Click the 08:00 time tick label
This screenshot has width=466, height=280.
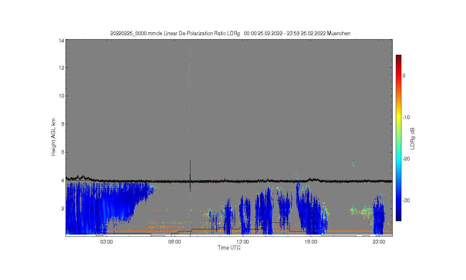pos(175,242)
